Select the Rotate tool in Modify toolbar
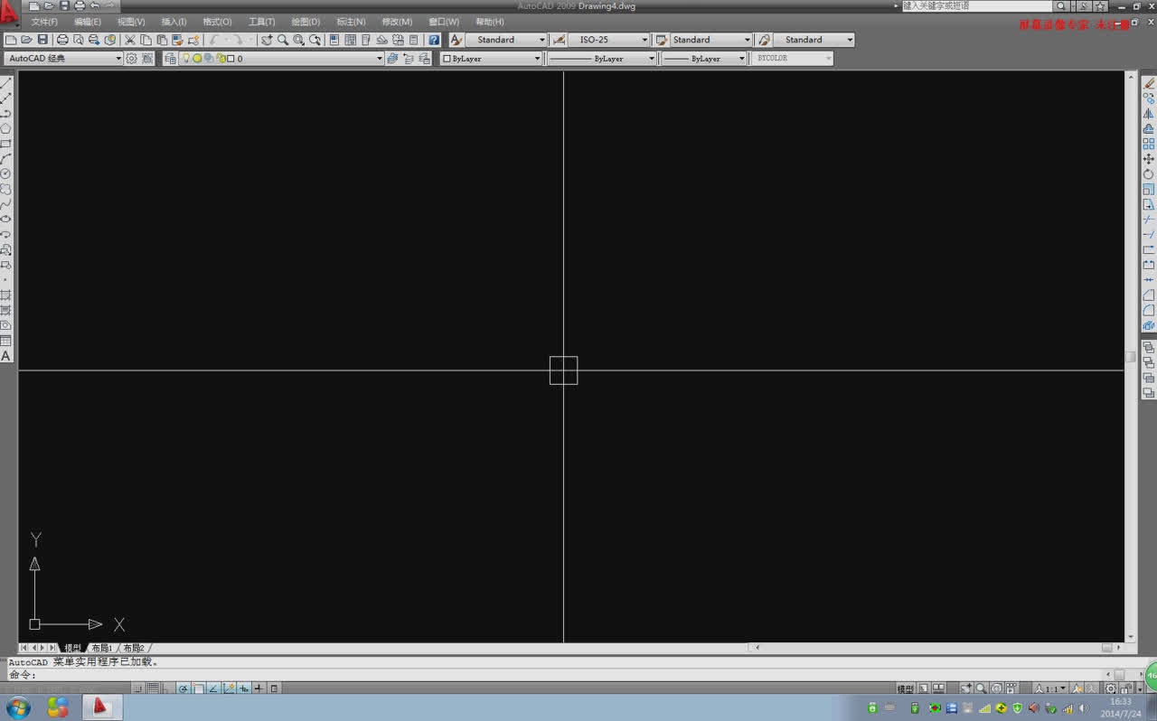The image size is (1157, 721). click(x=1149, y=174)
